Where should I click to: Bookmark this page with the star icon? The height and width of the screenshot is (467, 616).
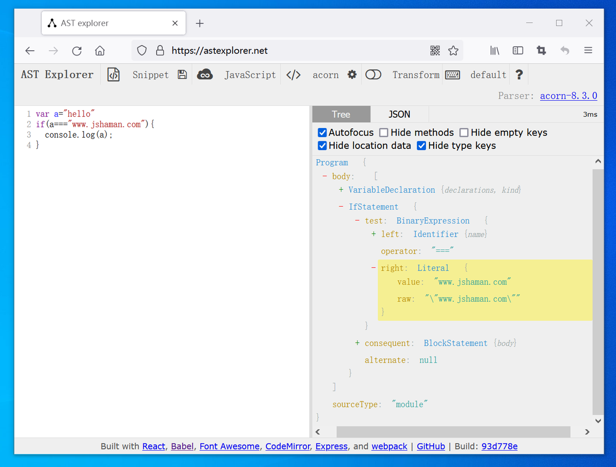point(453,50)
